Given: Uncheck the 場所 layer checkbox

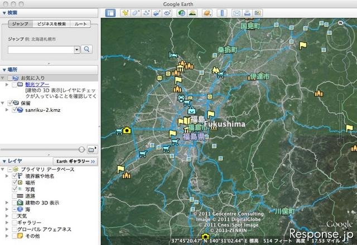Looking at the screenshot, I should coord(15,182).
